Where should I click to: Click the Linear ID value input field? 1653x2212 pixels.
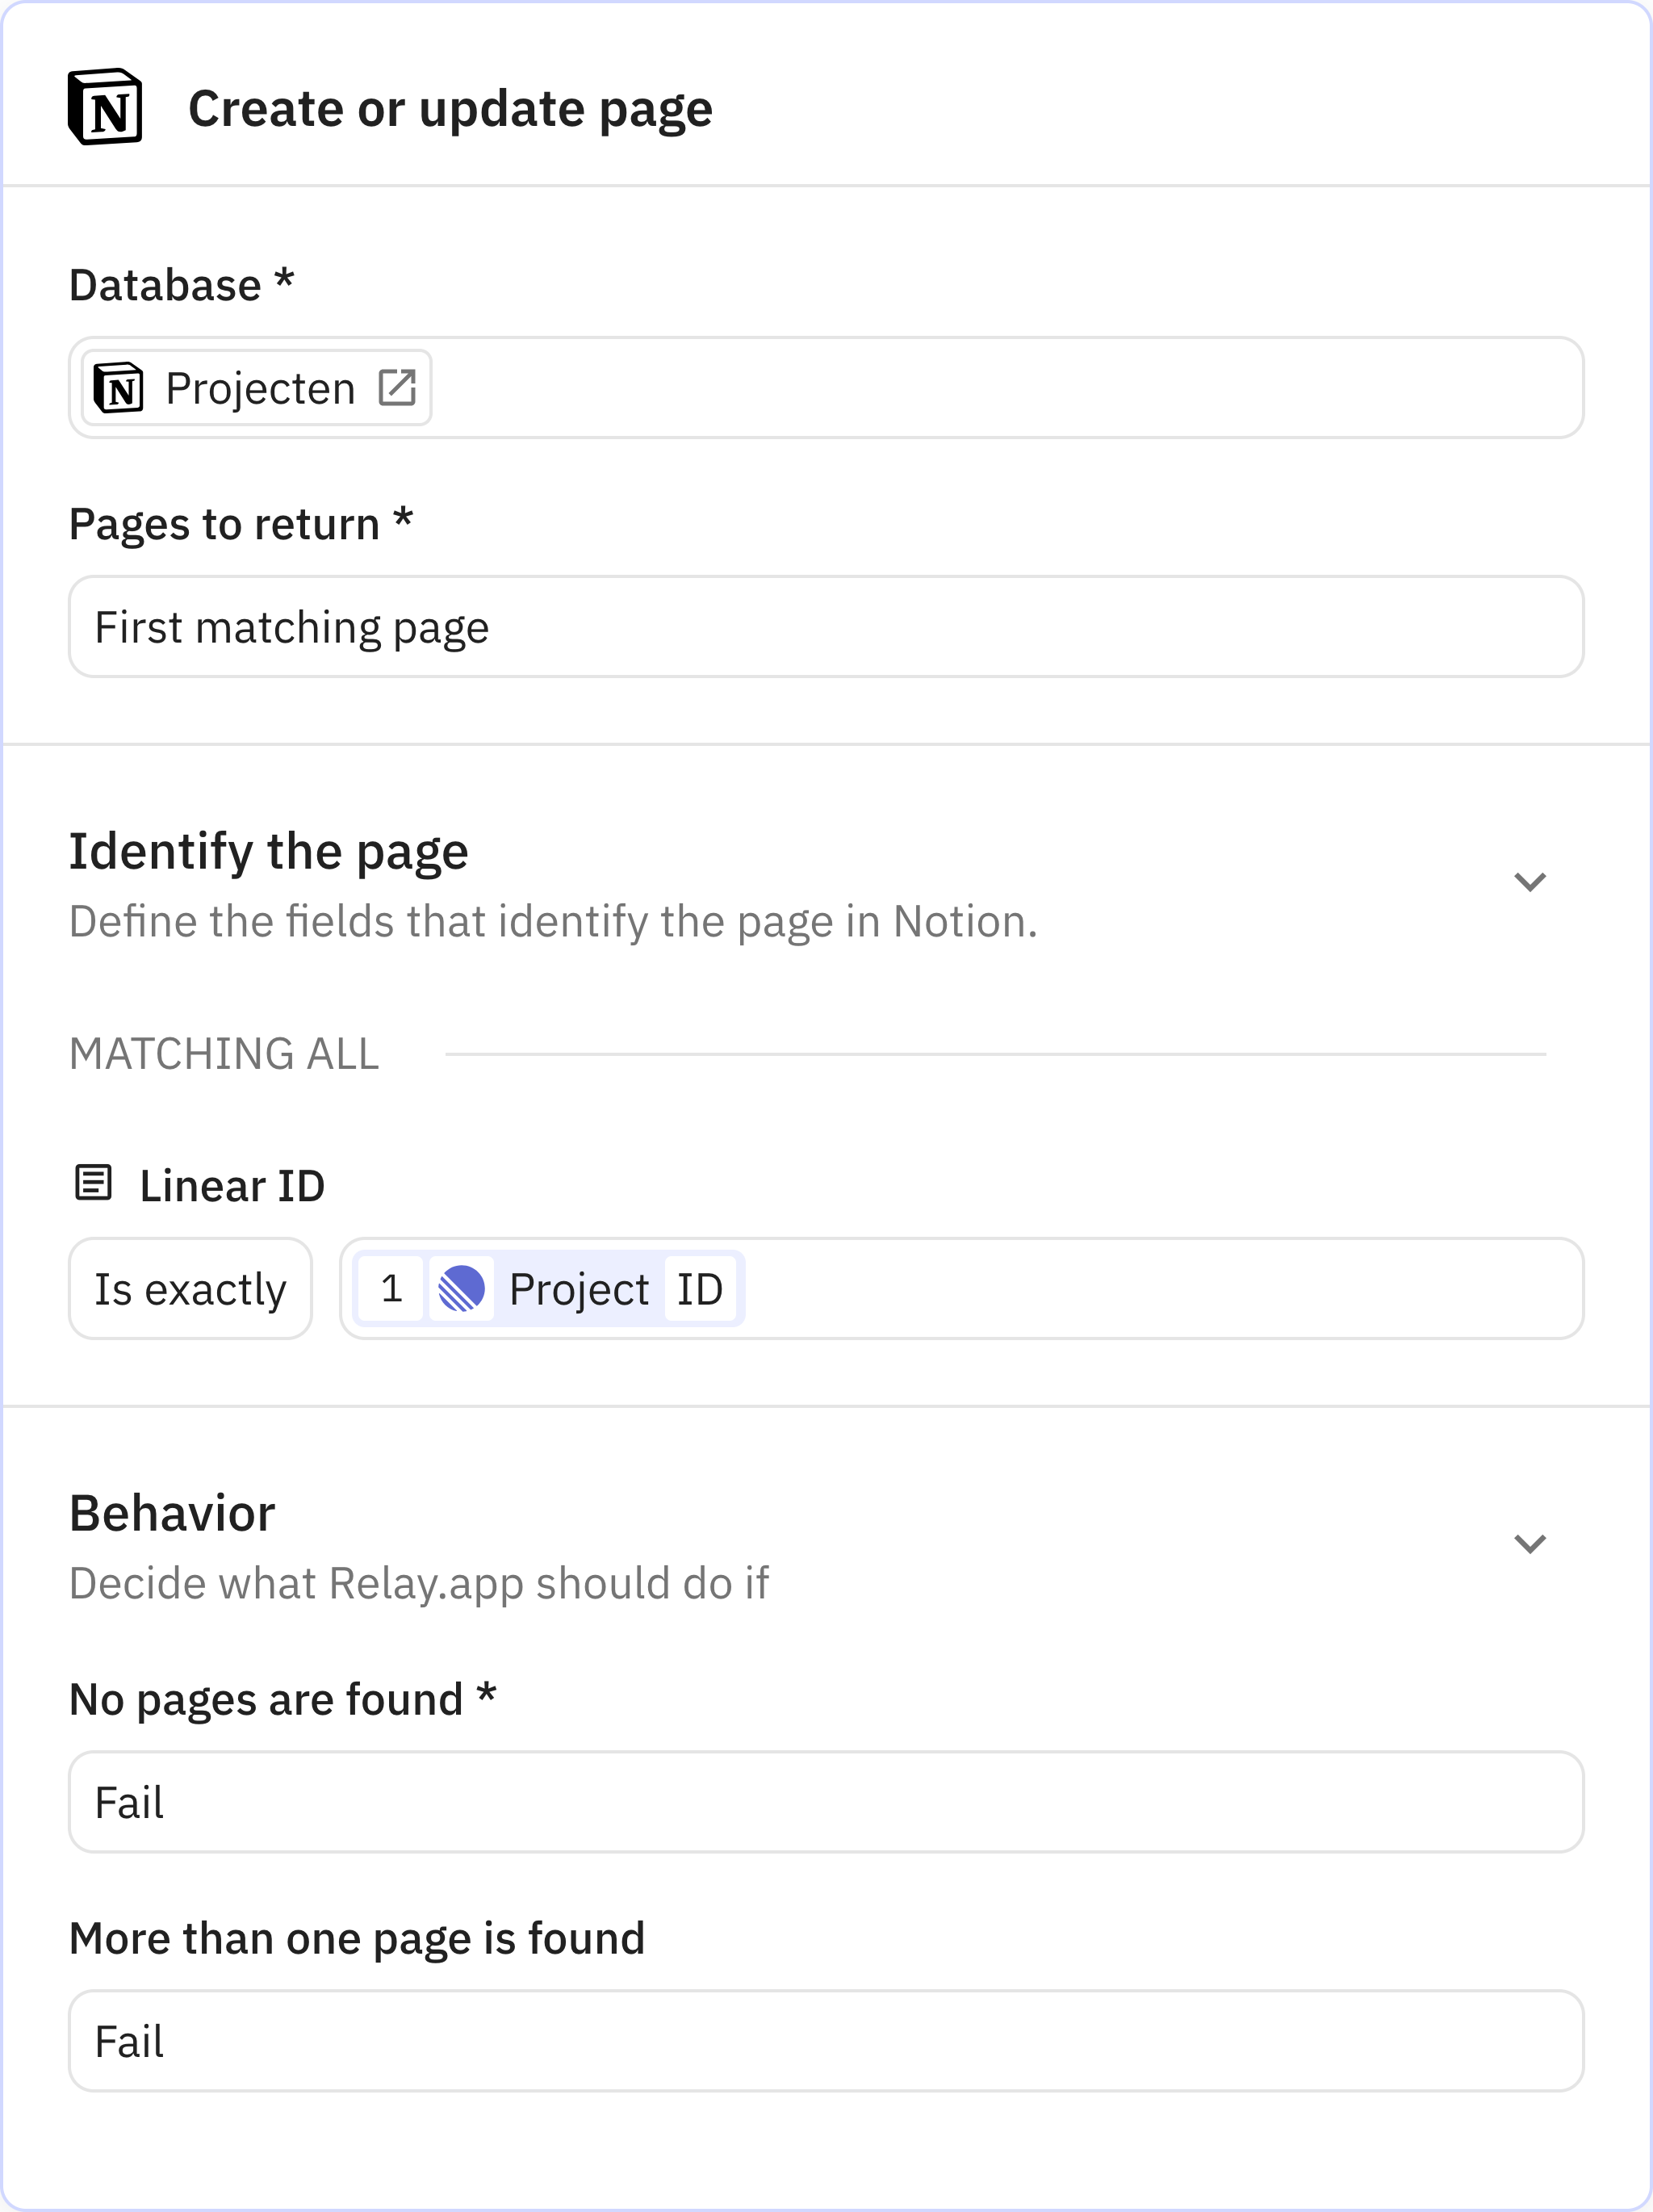click(x=962, y=1289)
